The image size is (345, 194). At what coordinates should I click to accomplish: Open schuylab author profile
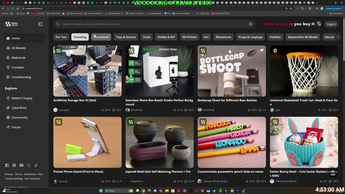61,110
